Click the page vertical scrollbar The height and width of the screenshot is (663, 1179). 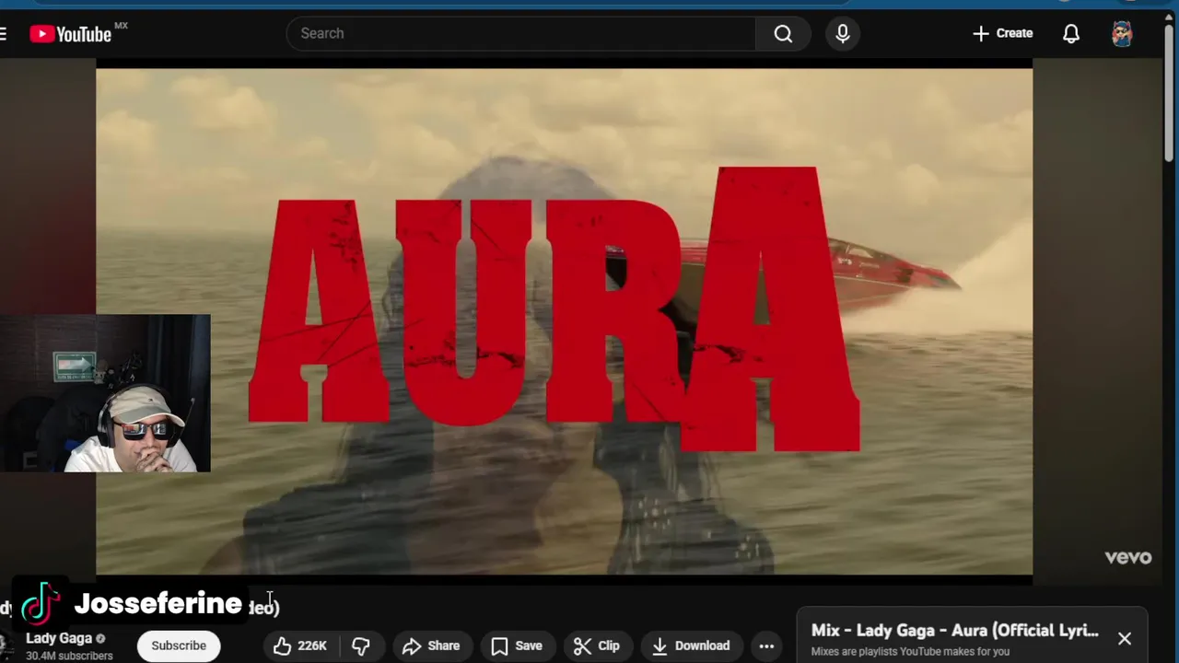pyautogui.click(x=1170, y=92)
